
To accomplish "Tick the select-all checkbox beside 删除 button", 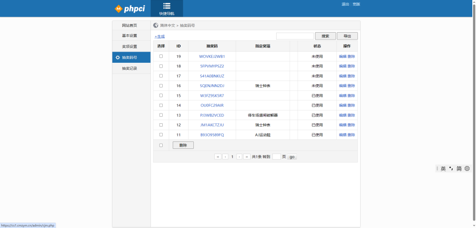I will coord(161,145).
